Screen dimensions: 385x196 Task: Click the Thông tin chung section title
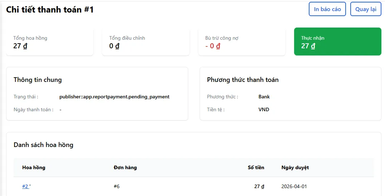38,80
